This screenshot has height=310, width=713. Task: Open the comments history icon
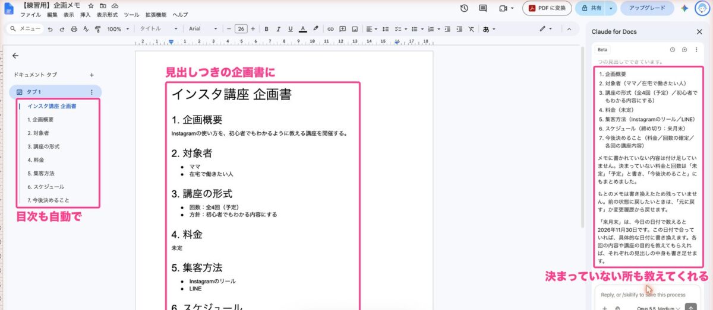[x=483, y=8]
